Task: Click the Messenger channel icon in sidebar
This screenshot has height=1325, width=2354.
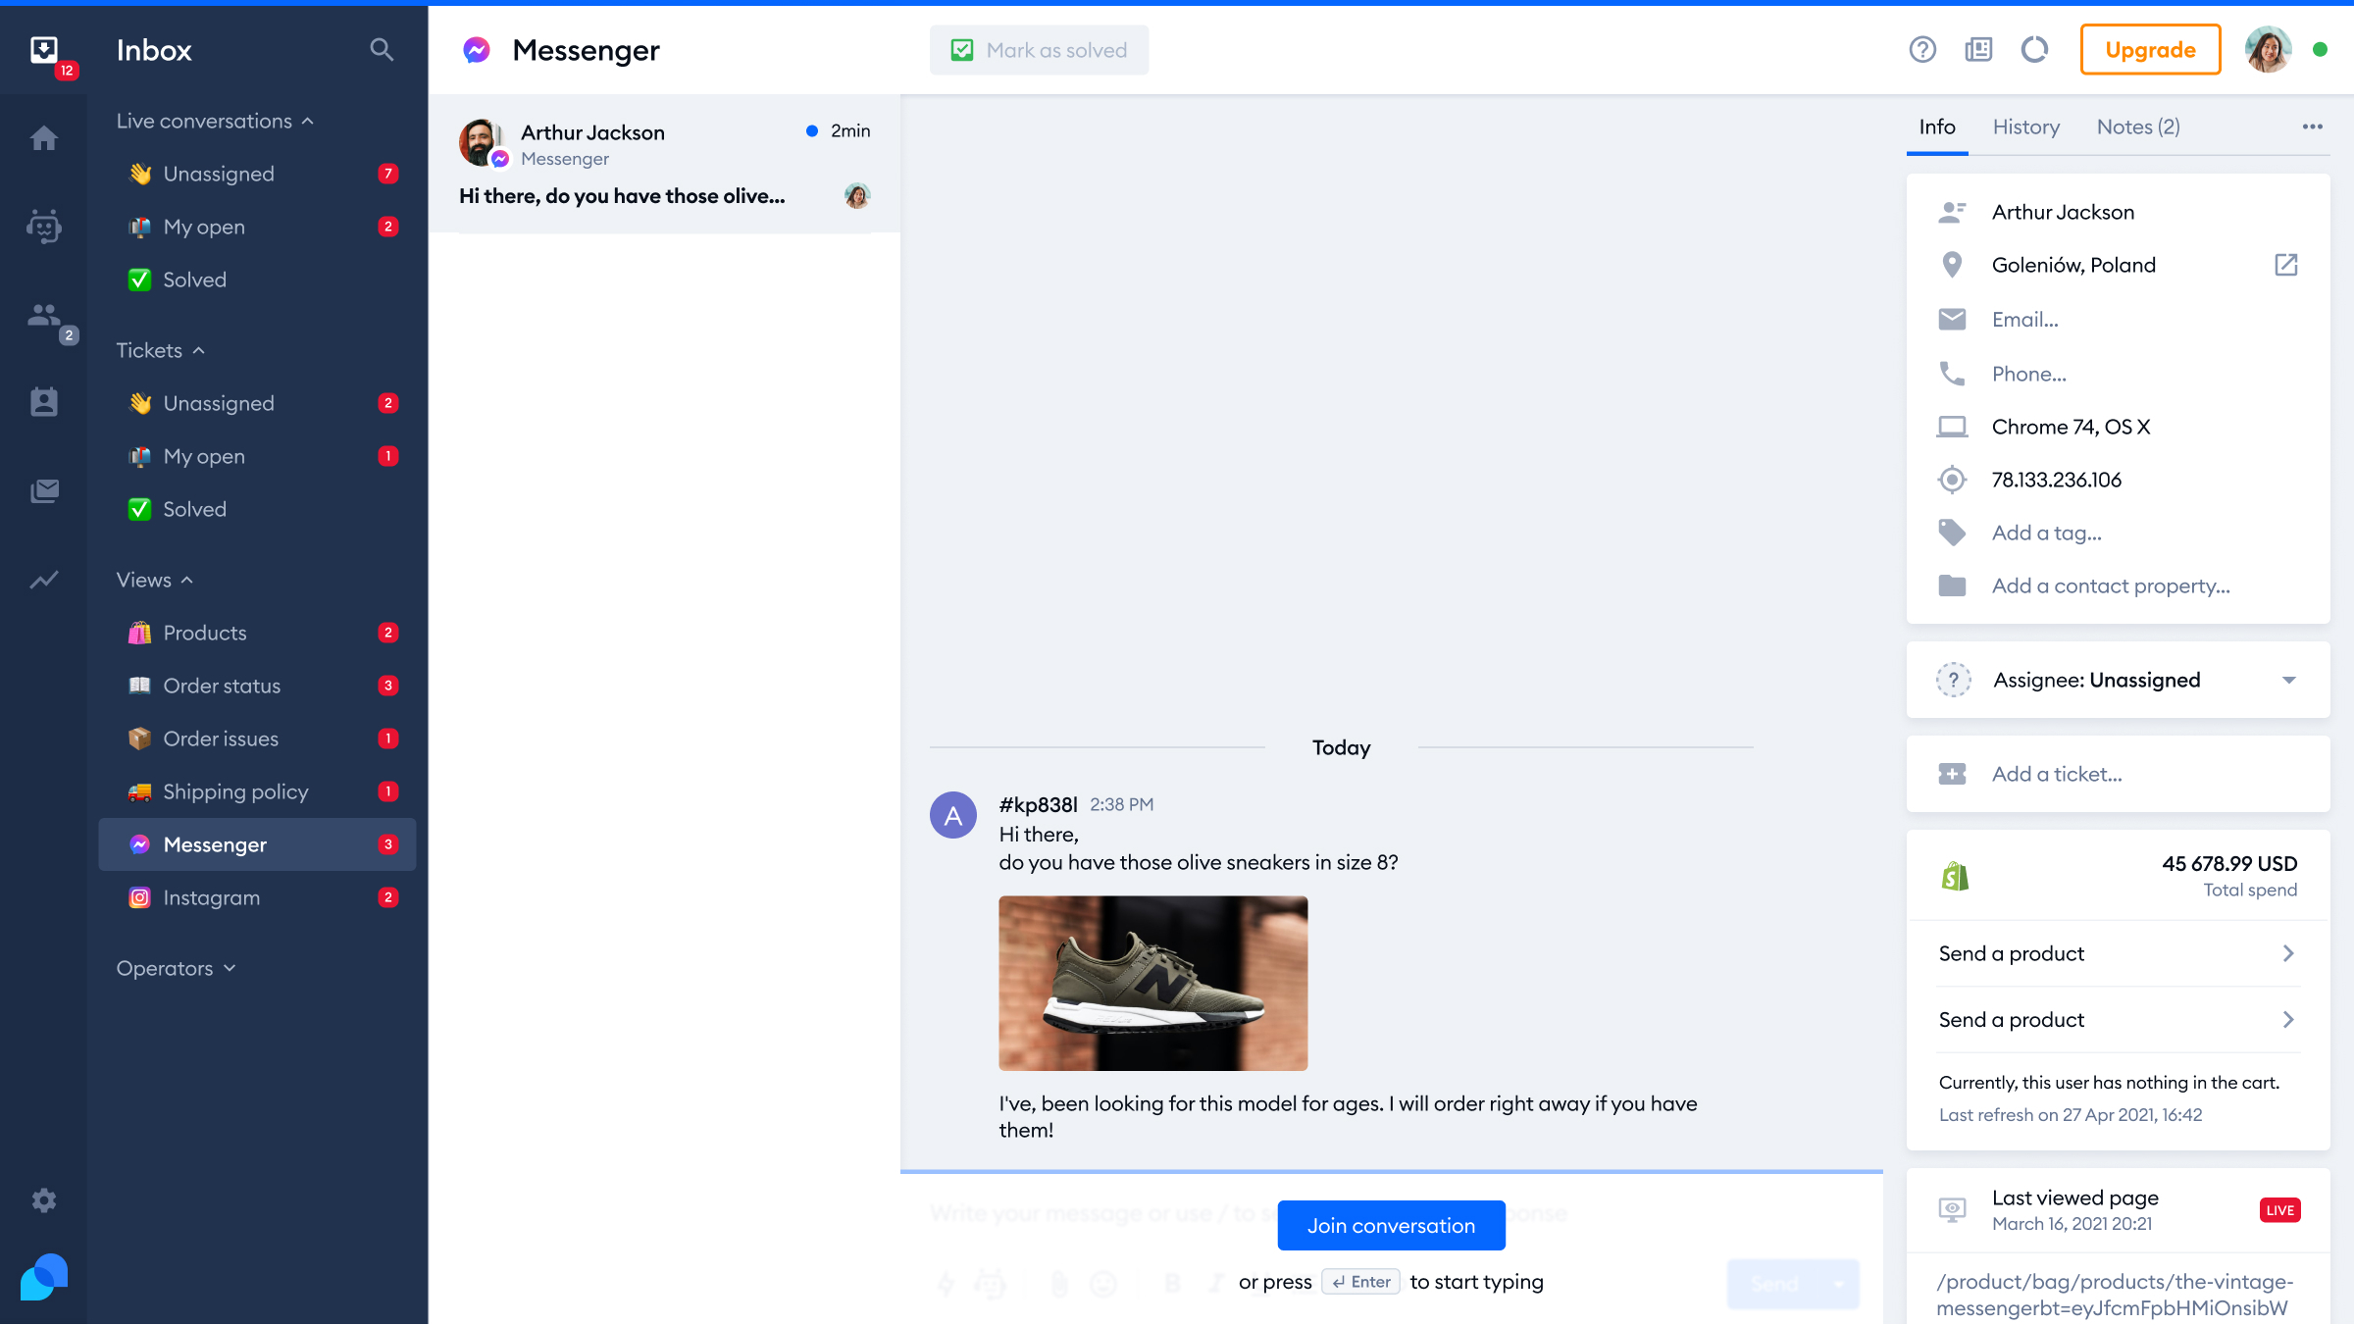Action: [140, 841]
